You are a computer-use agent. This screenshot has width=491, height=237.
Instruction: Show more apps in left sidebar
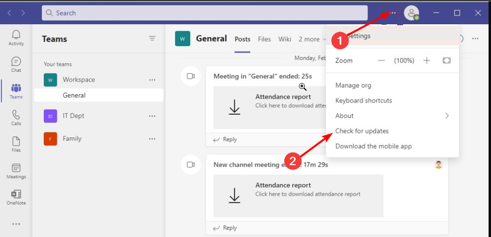16,224
